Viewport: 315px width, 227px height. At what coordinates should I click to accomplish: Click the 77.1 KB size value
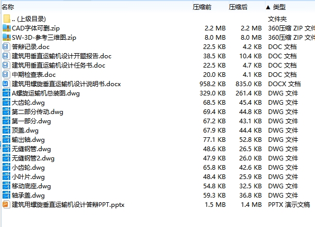pos(214,139)
